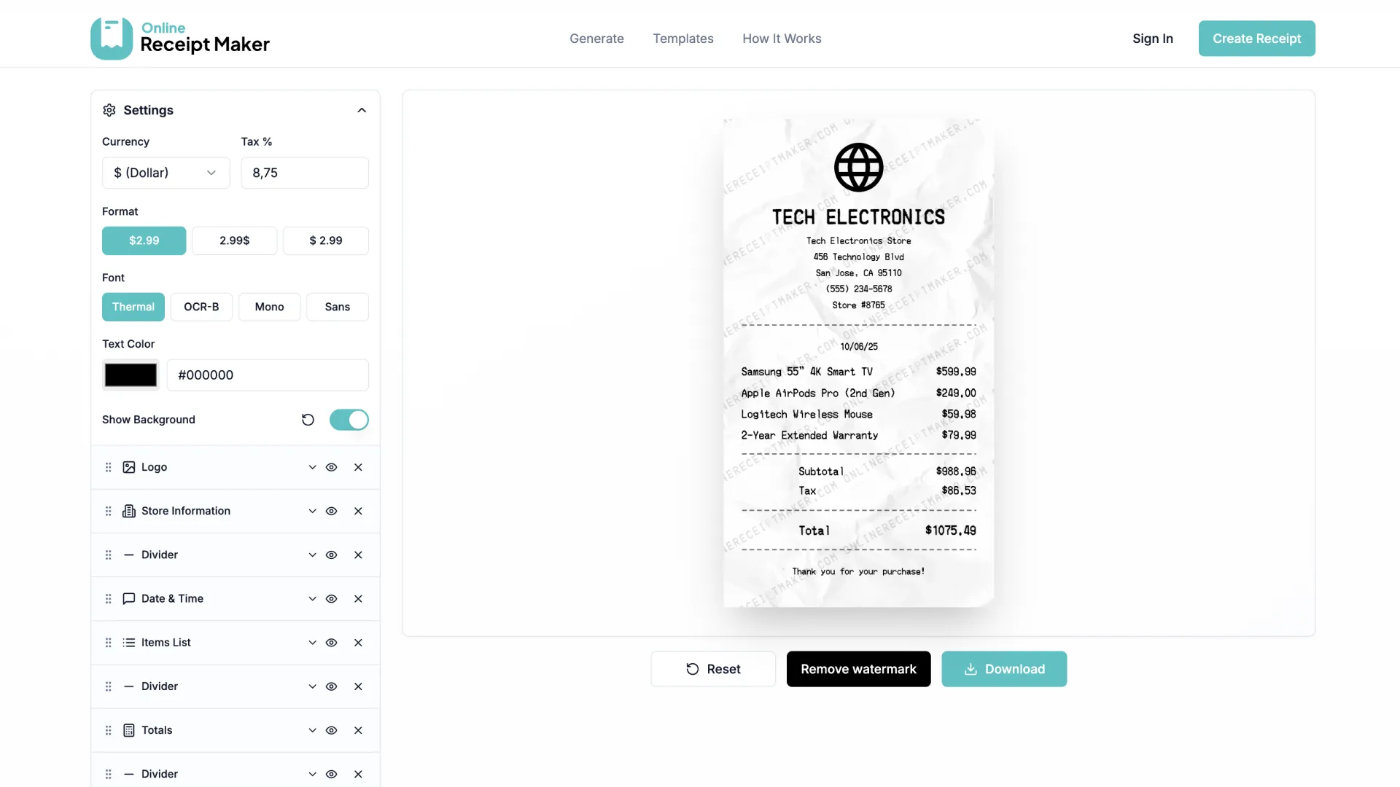Open the Currency dropdown

click(x=166, y=173)
